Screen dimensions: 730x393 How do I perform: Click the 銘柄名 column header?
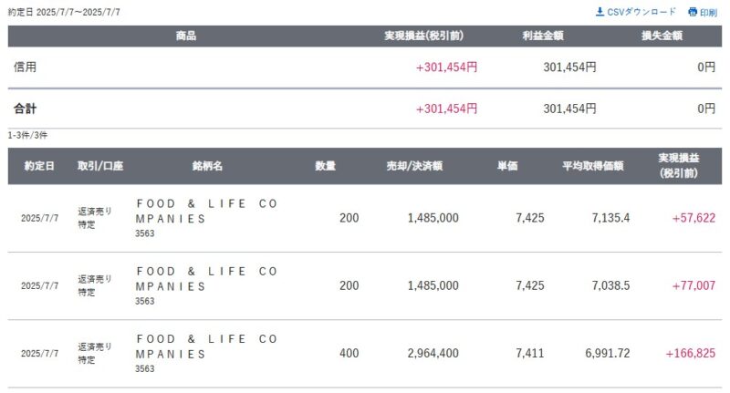(208, 166)
